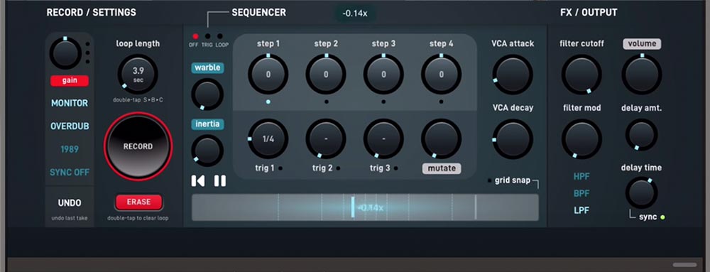The image size is (710, 272).
Task: Click the playhead on the loop waveform strip
Action: tap(353, 207)
